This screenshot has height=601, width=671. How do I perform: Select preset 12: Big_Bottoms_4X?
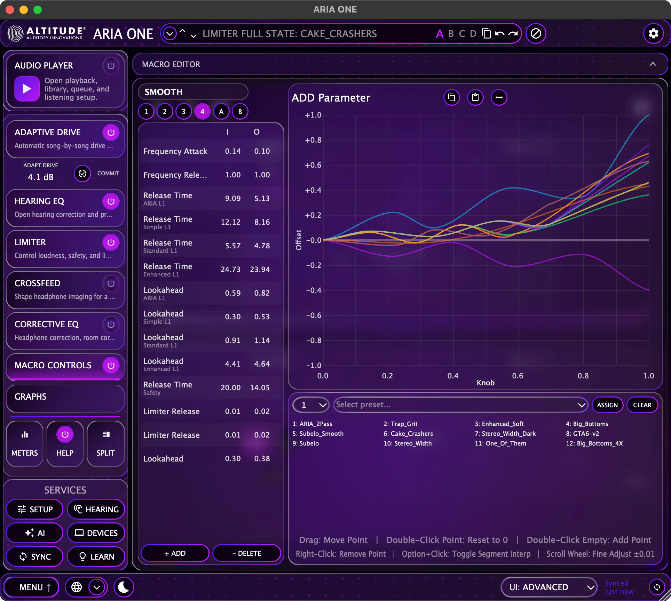594,443
